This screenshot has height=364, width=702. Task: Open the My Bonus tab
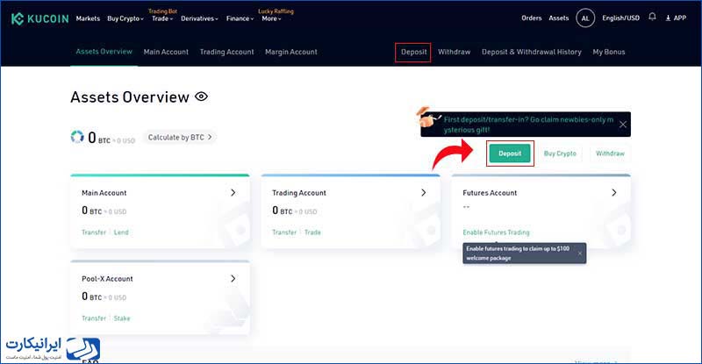609,52
